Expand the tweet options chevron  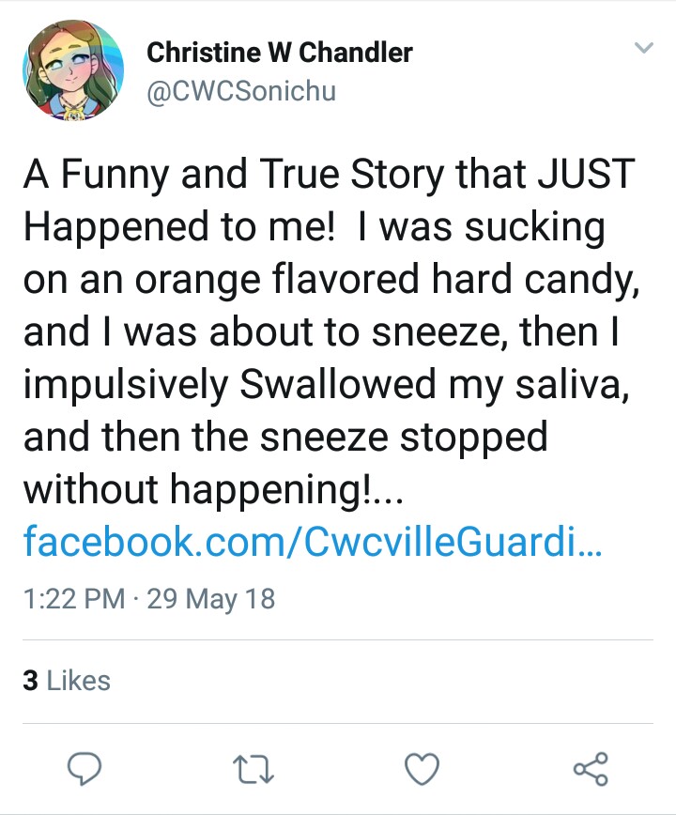click(x=644, y=48)
